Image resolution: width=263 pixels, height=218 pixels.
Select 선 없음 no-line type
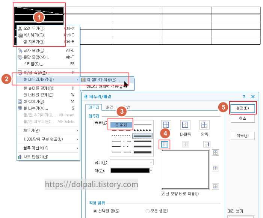121,125
